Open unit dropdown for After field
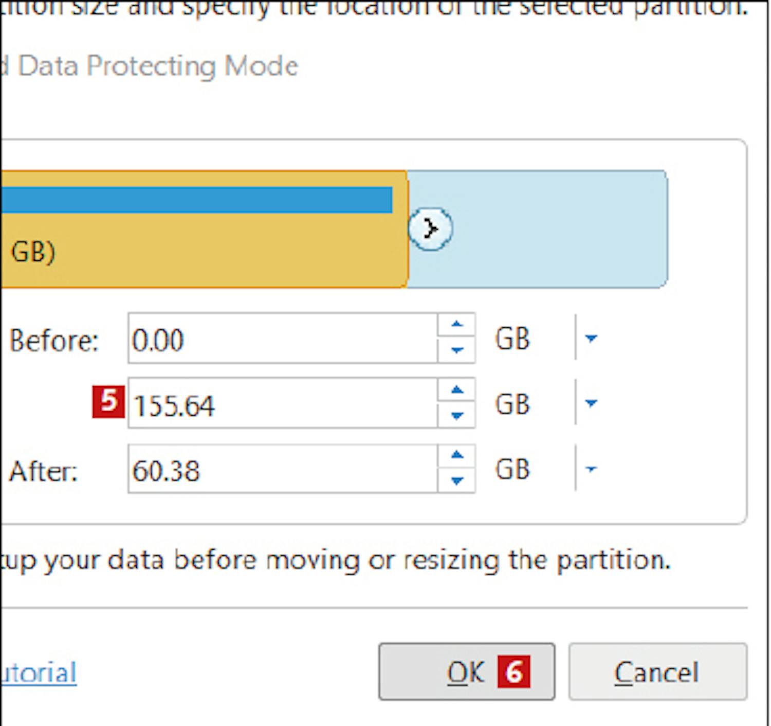This screenshot has width=771, height=726. point(591,469)
